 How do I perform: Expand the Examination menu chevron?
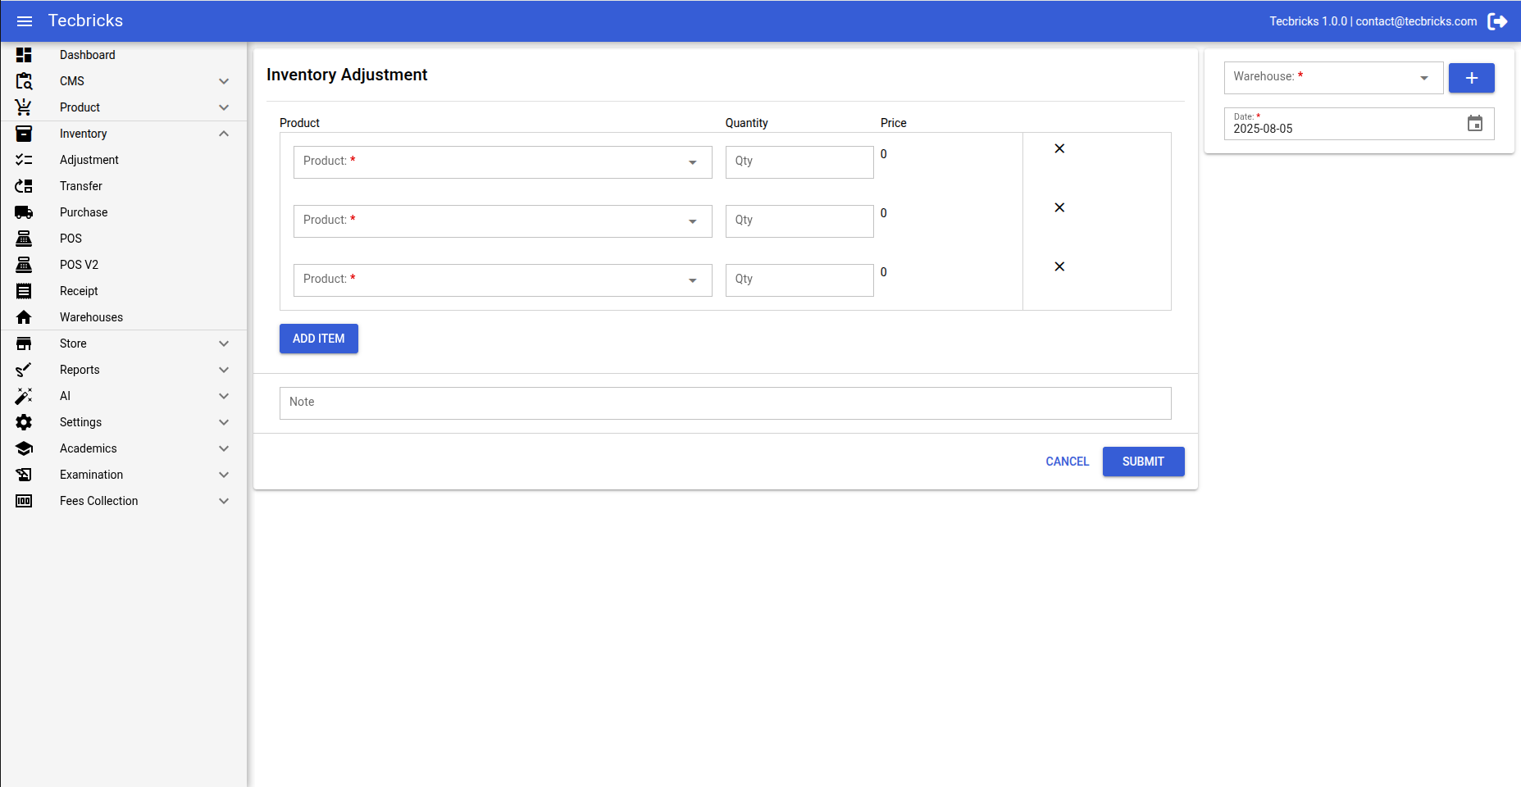(x=224, y=475)
